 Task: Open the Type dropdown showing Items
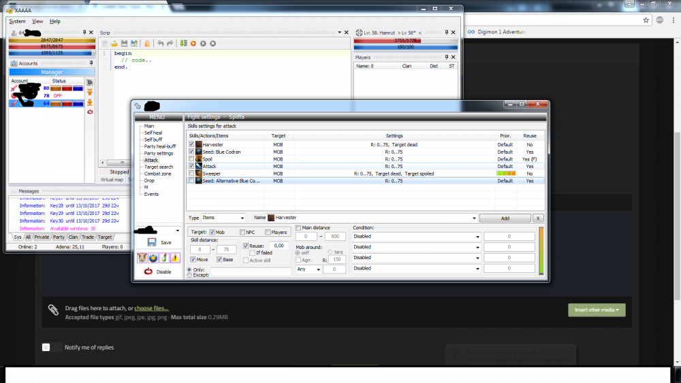(x=223, y=218)
